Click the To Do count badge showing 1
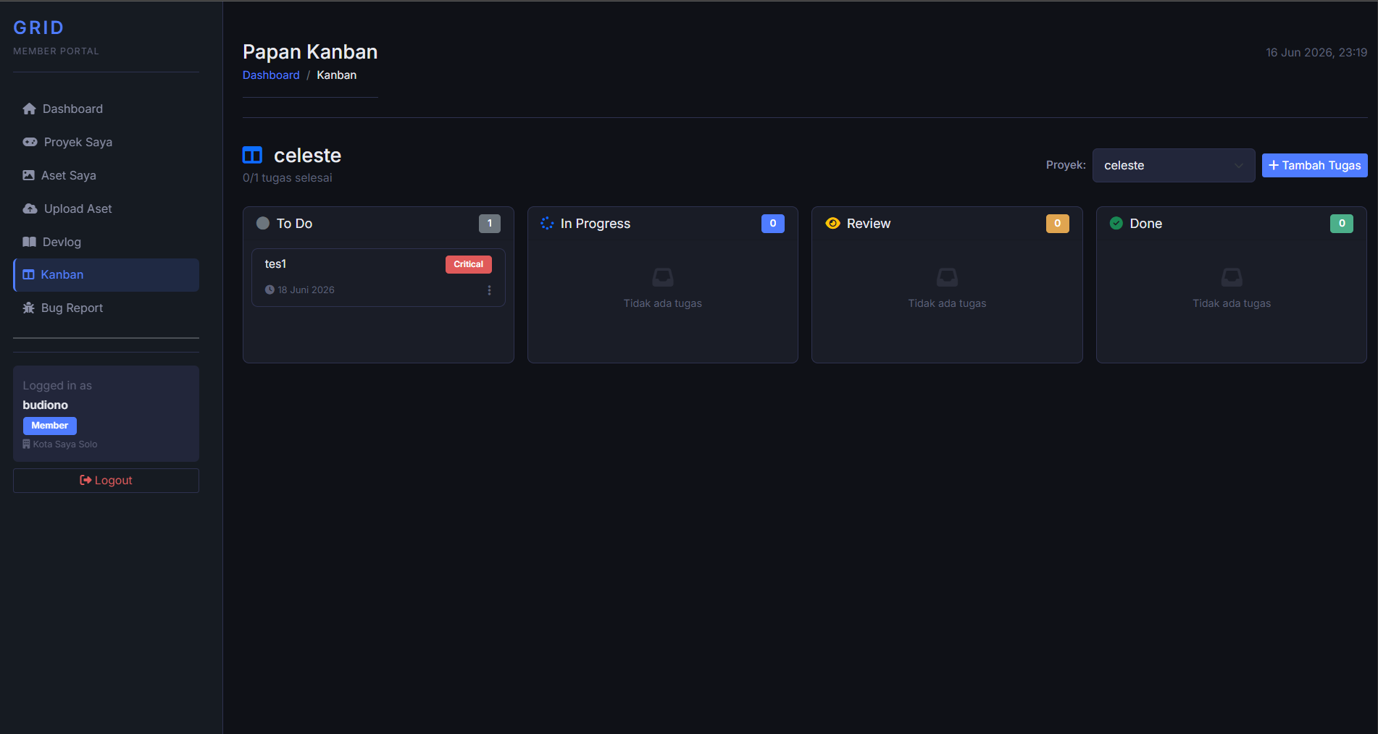Image resolution: width=1378 pixels, height=734 pixels. (490, 224)
